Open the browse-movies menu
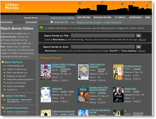This screenshot has width=156, height=119. [x=102, y=17]
